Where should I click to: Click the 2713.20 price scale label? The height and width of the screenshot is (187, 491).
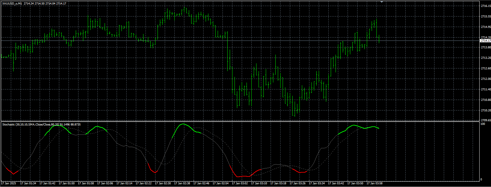click(x=486, y=58)
